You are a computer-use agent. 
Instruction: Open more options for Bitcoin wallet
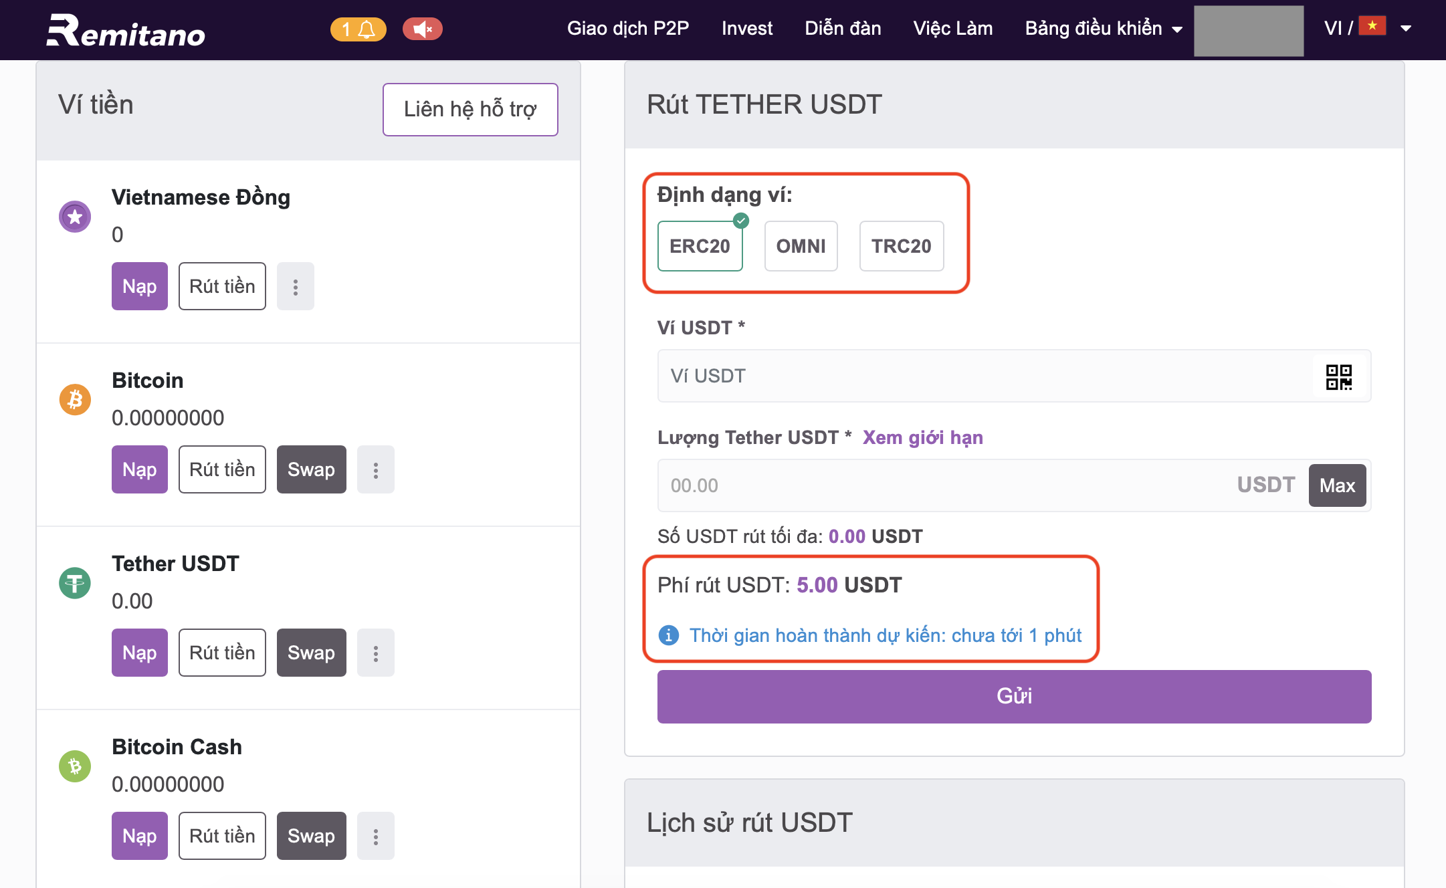pyautogui.click(x=375, y=469)
